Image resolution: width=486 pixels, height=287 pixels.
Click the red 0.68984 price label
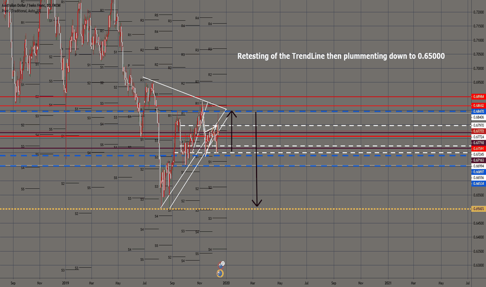(x=478, y=97)
